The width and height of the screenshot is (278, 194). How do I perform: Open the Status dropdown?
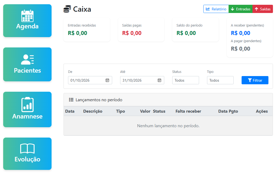186,80
